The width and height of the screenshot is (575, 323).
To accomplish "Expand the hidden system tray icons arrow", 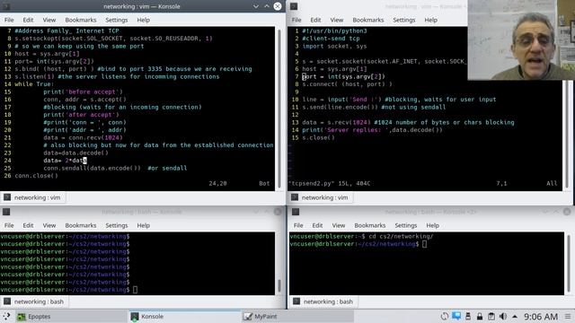I will coord(515,317).
